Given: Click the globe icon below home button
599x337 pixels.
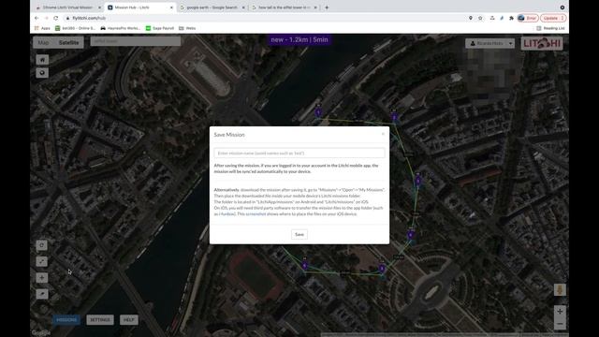Looking at the screenshot, I should 42,73.
